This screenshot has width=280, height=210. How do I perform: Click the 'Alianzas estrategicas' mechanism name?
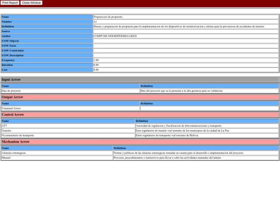pos(14,153)
